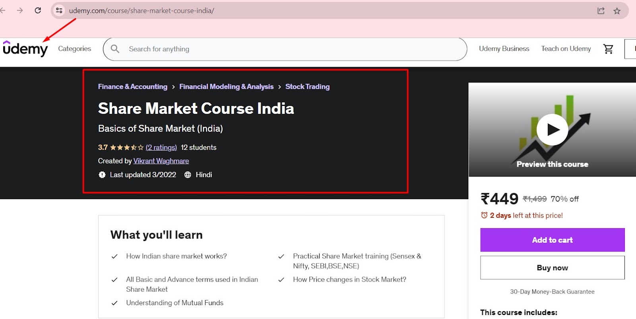Image resolution: width=636 pixels, height=319 pixels.
Task: Click the star rating icons
Action: 127,147
